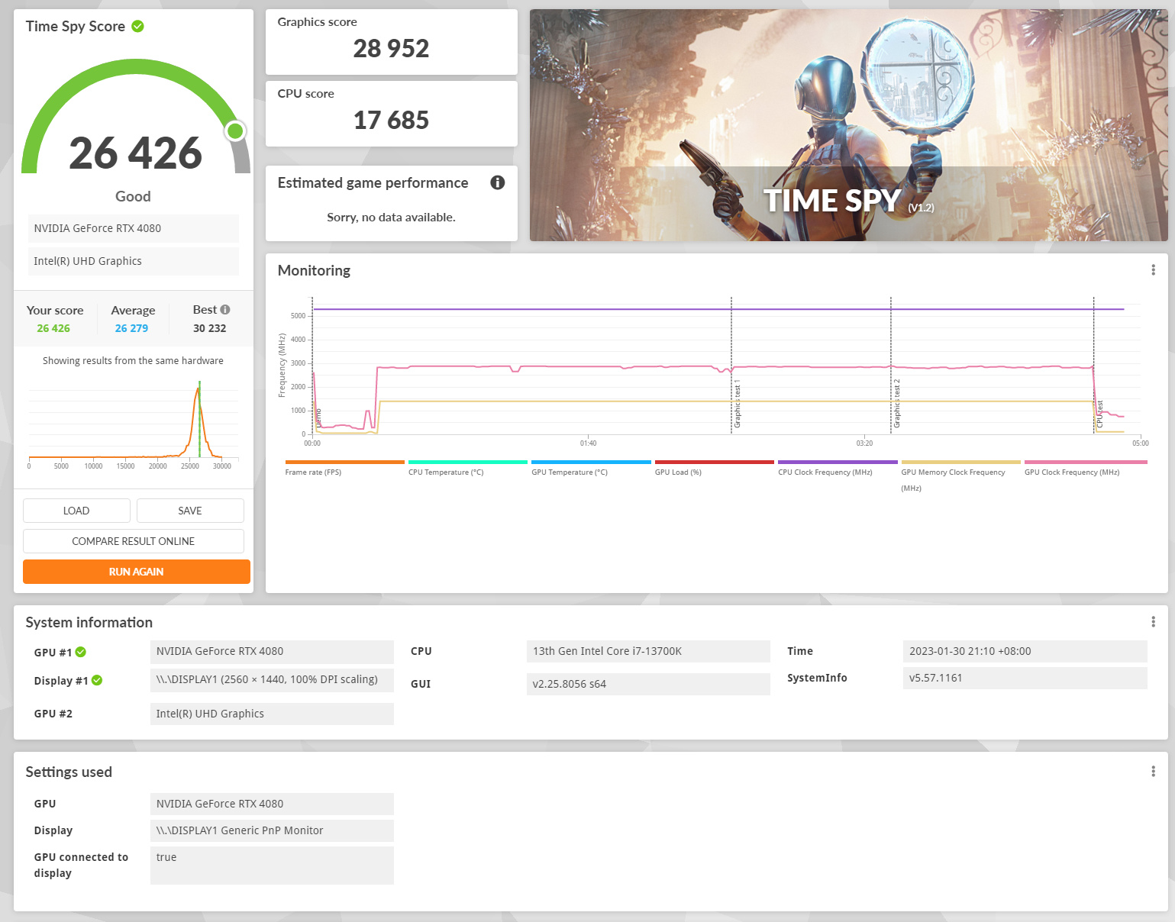The image size is (1175, 922).
Task: Open the Monitoring panel three-dot menu
Action: tap(1153, 270)
